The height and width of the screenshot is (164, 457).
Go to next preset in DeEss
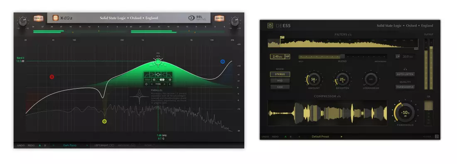point(342,136)
